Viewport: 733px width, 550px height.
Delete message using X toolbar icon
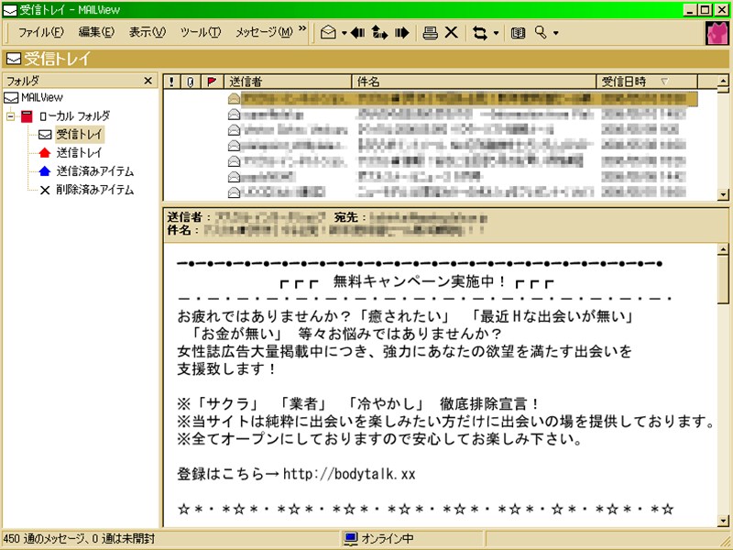pos(451,33)
